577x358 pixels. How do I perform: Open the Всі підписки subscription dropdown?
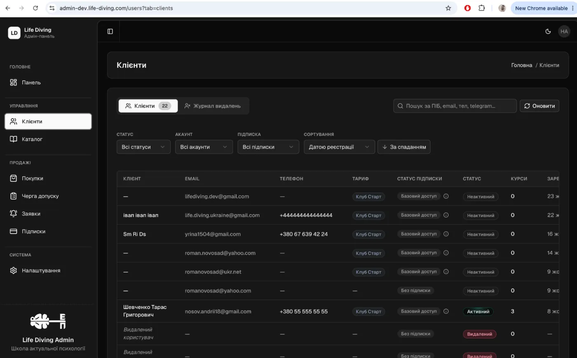point(268,147)
